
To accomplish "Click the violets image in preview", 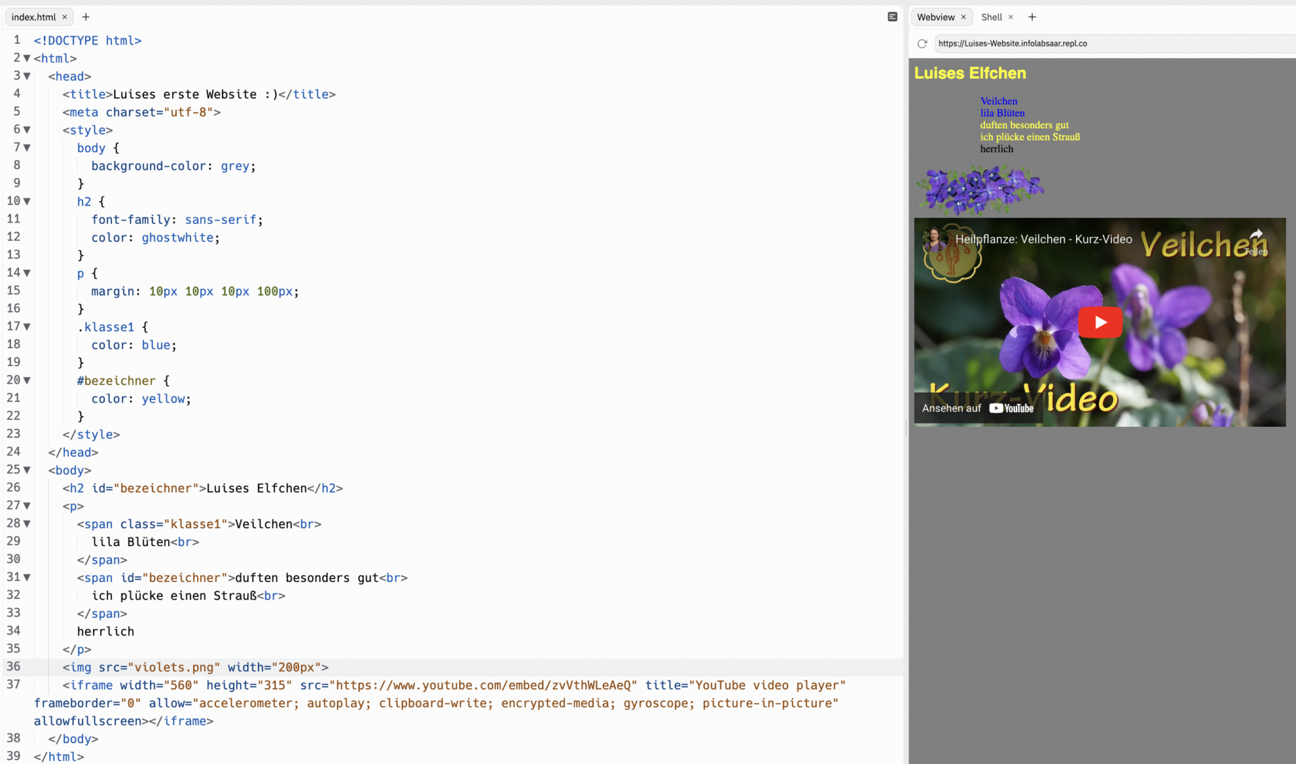I will tap(979, 189).
